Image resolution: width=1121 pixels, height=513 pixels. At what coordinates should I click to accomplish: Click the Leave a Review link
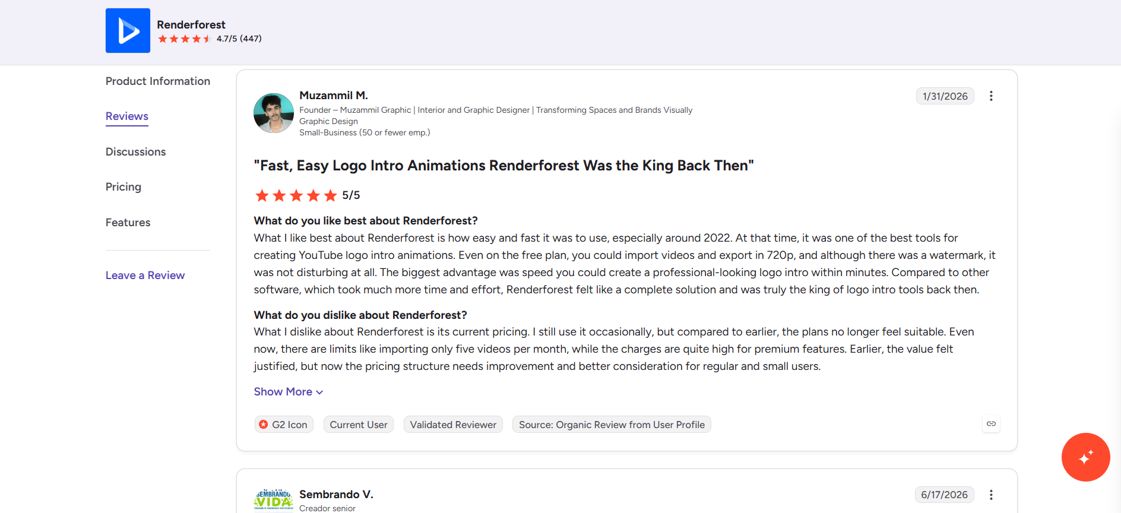tap(145, 275)
